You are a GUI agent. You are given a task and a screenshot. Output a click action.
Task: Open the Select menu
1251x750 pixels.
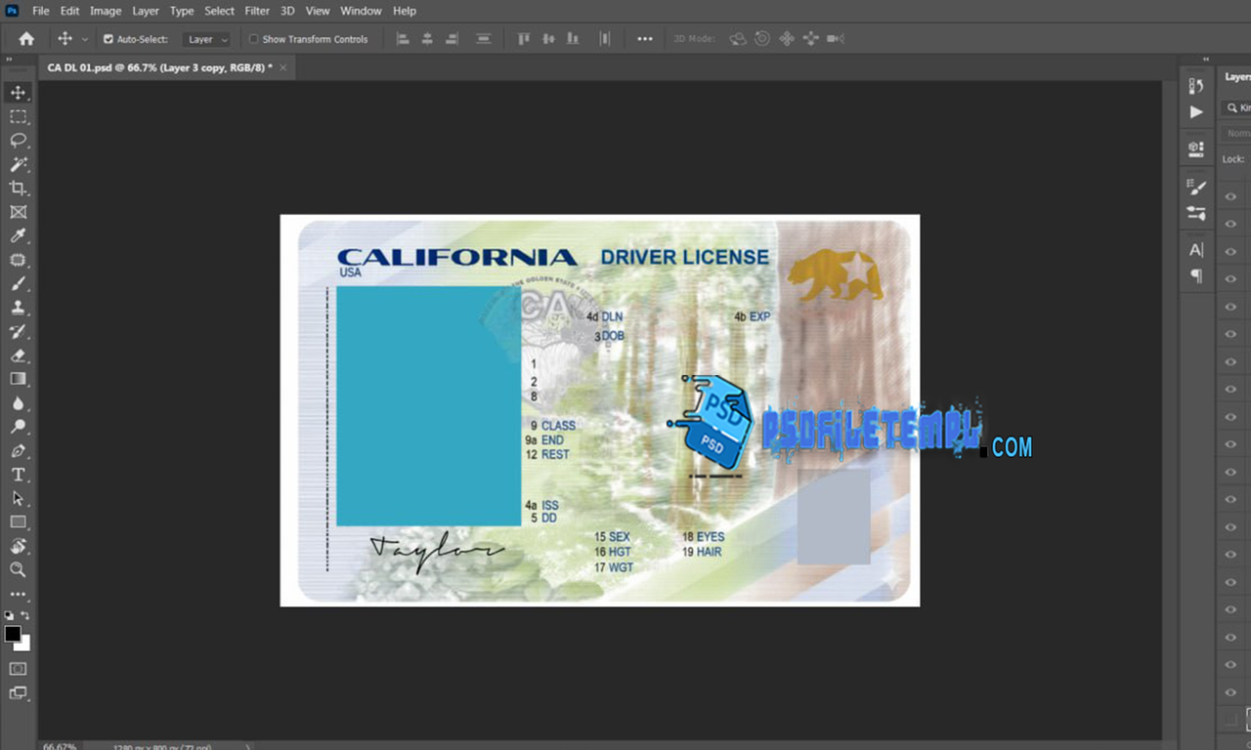point(220,11)
